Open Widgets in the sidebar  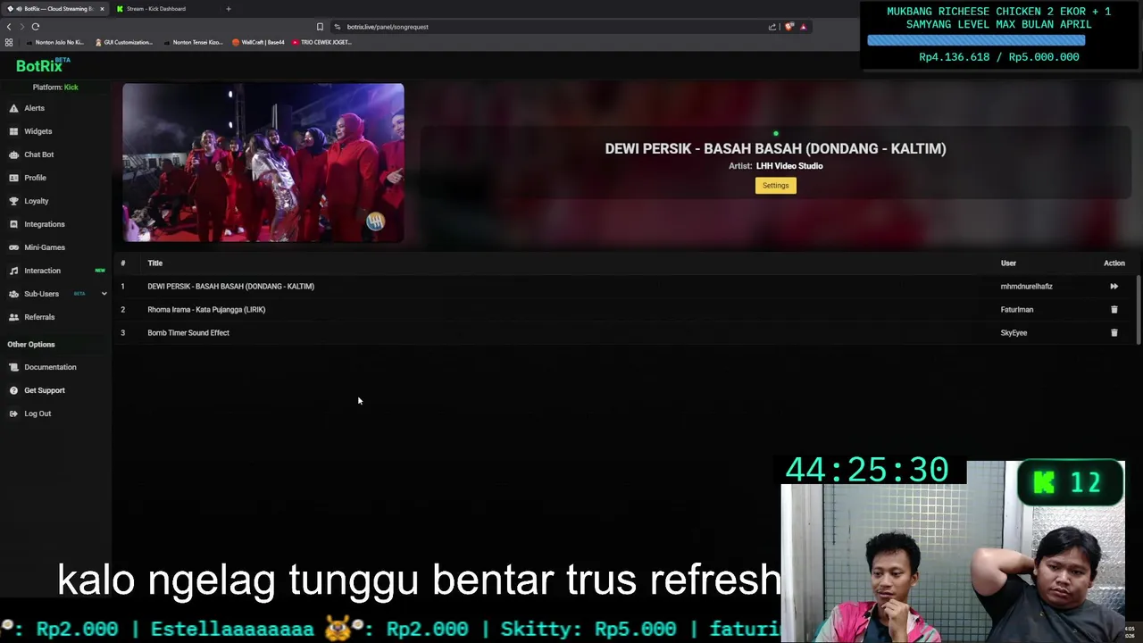[x=38, y=131]
